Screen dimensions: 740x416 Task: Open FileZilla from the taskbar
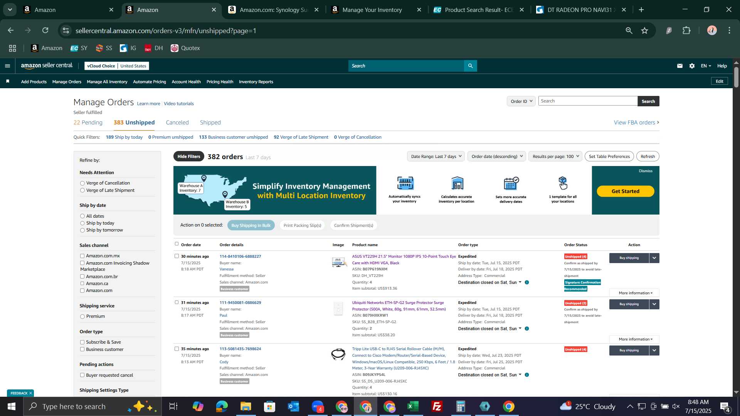pos(437,406)
